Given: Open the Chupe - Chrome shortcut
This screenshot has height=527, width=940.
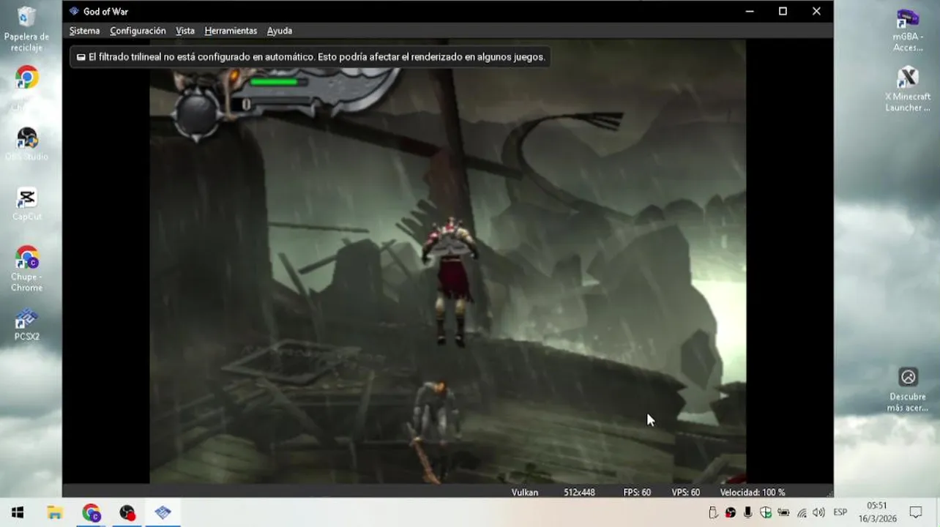Looking at the screenshot, I should point(26,269).
